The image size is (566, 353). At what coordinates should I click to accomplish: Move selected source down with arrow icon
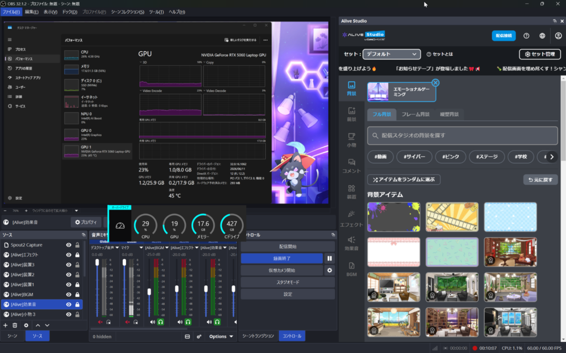(x=47, y=325)
